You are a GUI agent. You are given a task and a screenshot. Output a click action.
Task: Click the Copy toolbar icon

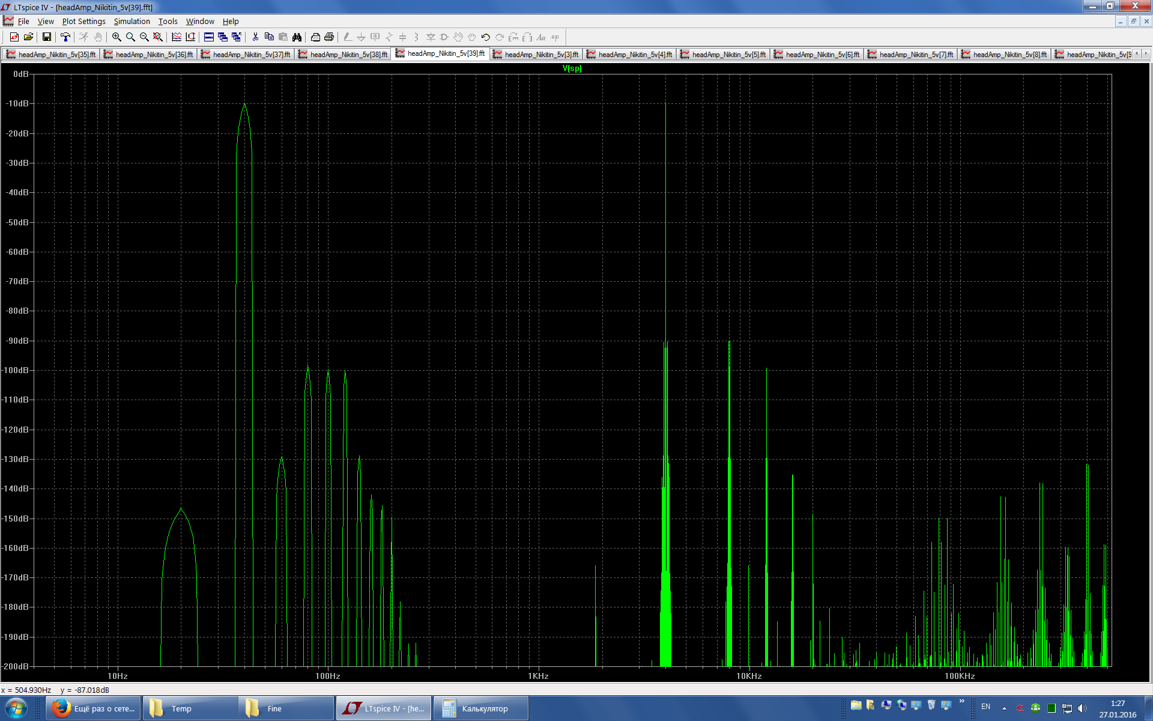269,37
